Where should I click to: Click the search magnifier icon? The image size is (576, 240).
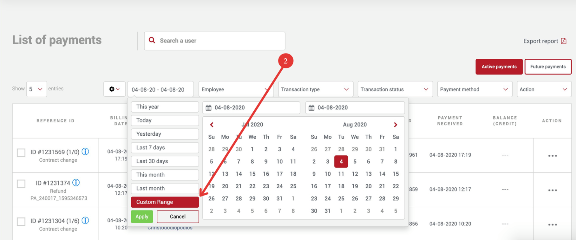[x=152, y=40]
